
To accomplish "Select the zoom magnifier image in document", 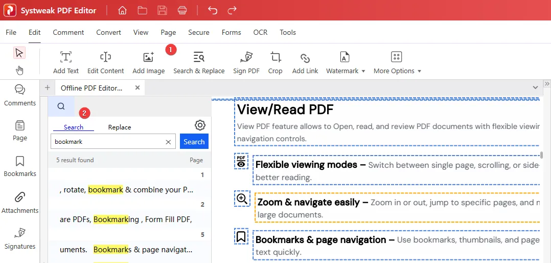I will point(242,199).
